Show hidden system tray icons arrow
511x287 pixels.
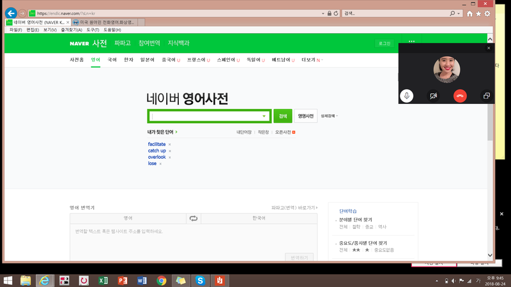437,281
